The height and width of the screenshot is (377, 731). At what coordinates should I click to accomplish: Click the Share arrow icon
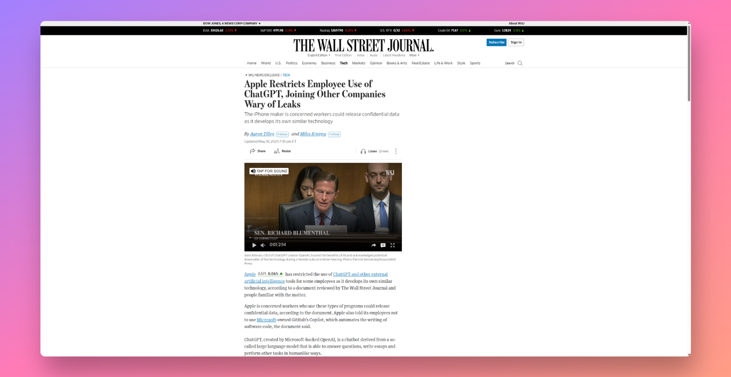pos(252,151)
